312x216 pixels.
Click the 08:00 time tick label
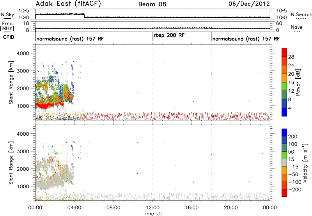tap(113, 208)
